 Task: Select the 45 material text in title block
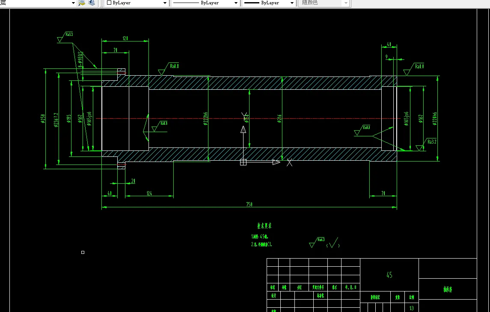click(x=389, y=275)
